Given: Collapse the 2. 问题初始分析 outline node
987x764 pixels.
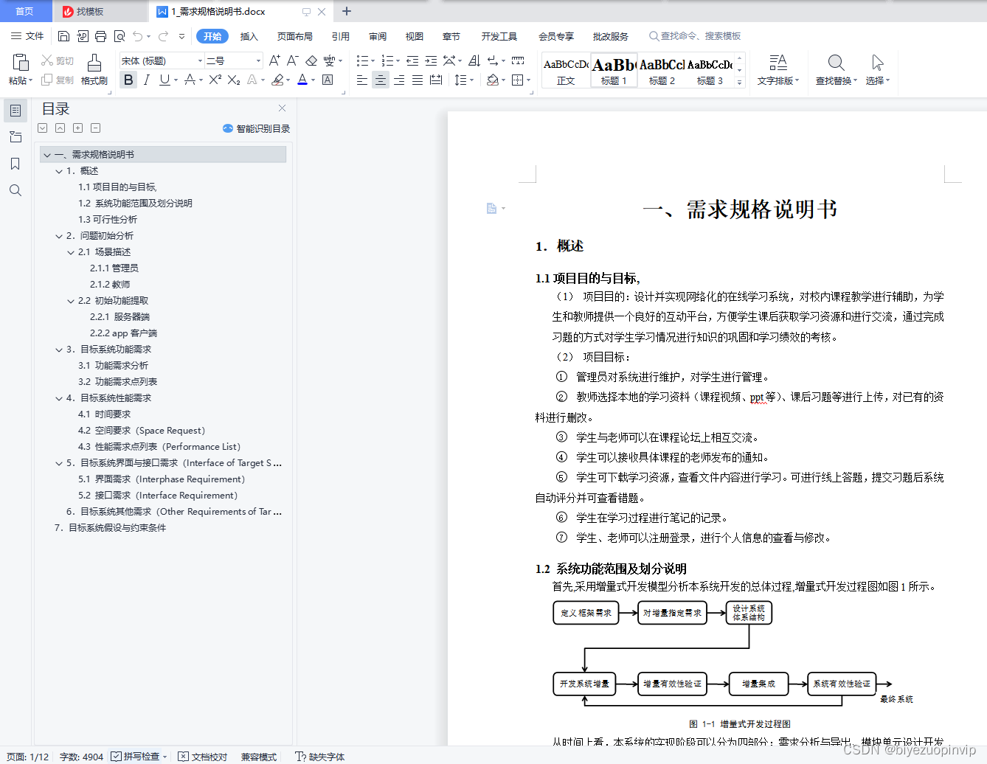Looking at the screenshot, I should (x=59, y=236).
